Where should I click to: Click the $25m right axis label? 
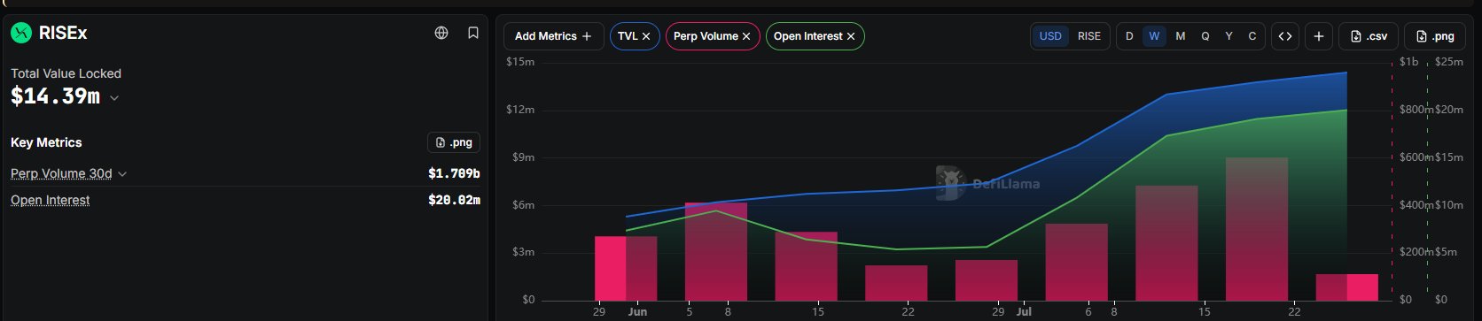(1449, 62)
